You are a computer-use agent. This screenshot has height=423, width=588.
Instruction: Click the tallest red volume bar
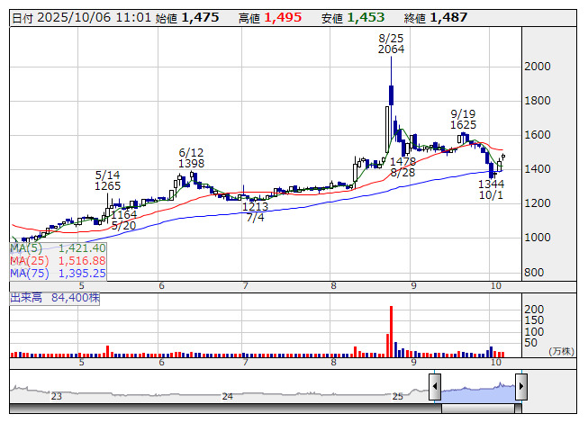391,331
